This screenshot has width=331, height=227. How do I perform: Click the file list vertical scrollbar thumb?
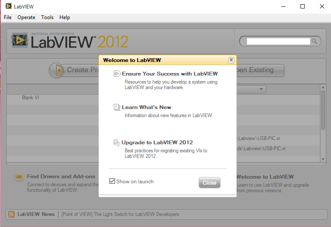(x=323, y=110)
